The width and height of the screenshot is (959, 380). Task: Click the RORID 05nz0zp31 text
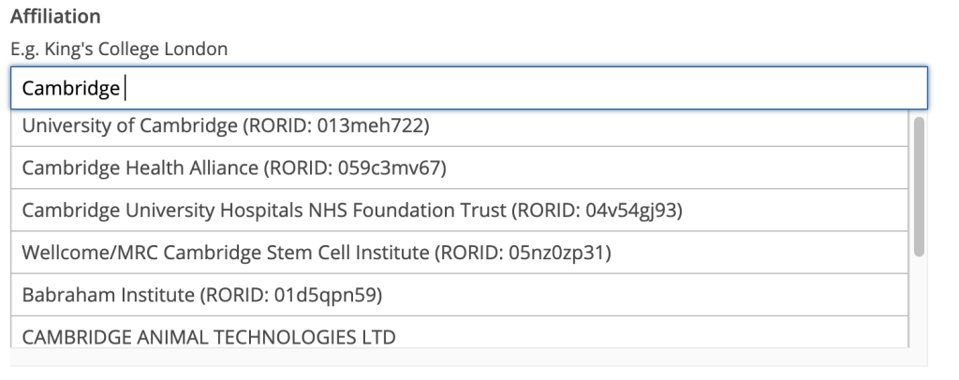523,253
